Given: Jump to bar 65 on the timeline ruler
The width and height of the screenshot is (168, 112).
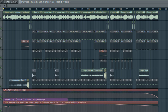Looking at the screenshot, I should pyautogui.click(x=108, y=9).
